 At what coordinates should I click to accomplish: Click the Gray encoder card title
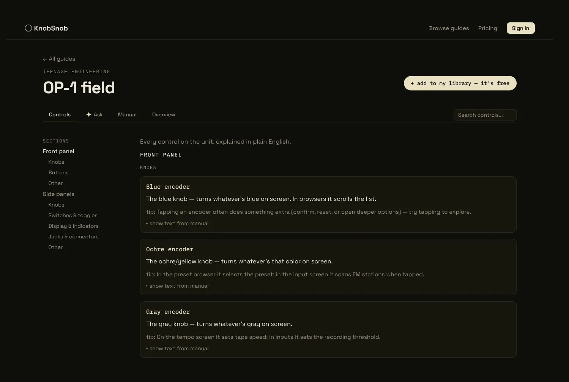168,312
